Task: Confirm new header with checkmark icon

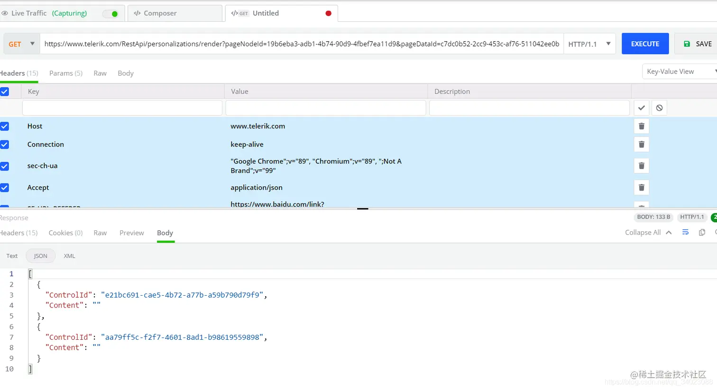Action: [642, 108]
